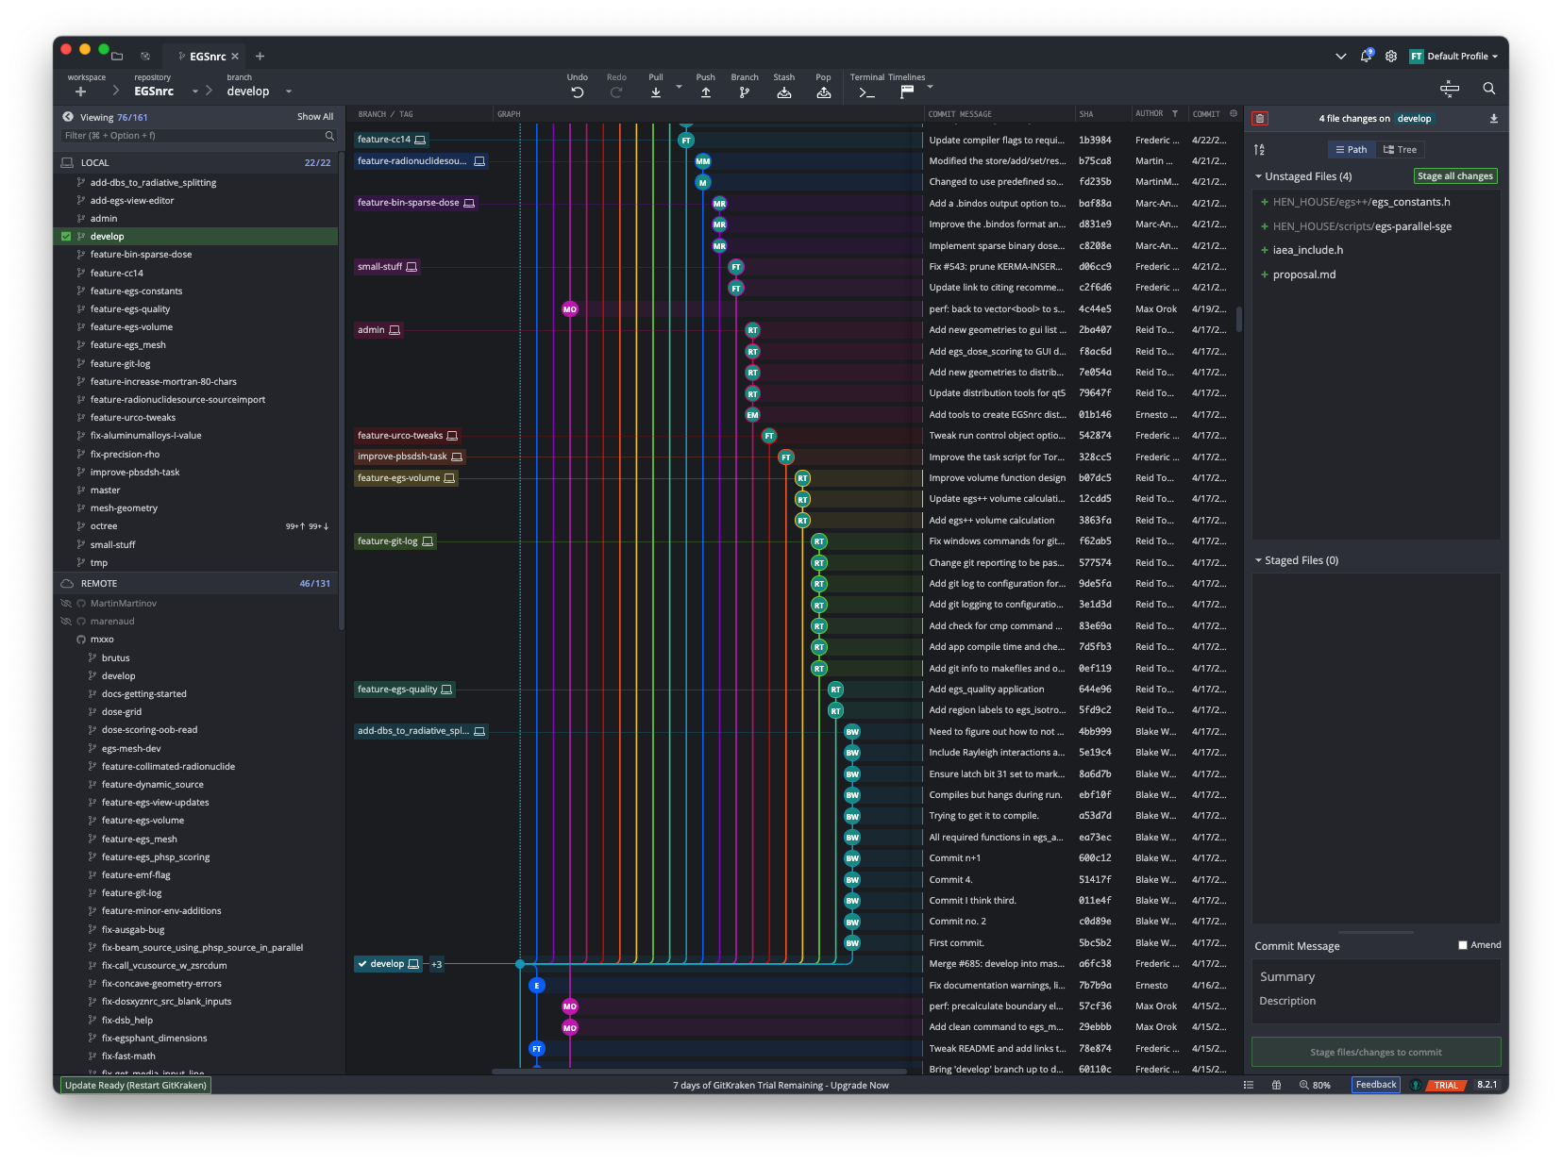This screenshot has width=1562, height=1164.
Task: Click the Redo toolbar icon
Action: [x=616, y=91]
